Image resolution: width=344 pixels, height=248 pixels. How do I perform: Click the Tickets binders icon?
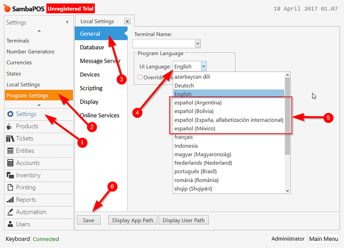click(x=10, y=139)
